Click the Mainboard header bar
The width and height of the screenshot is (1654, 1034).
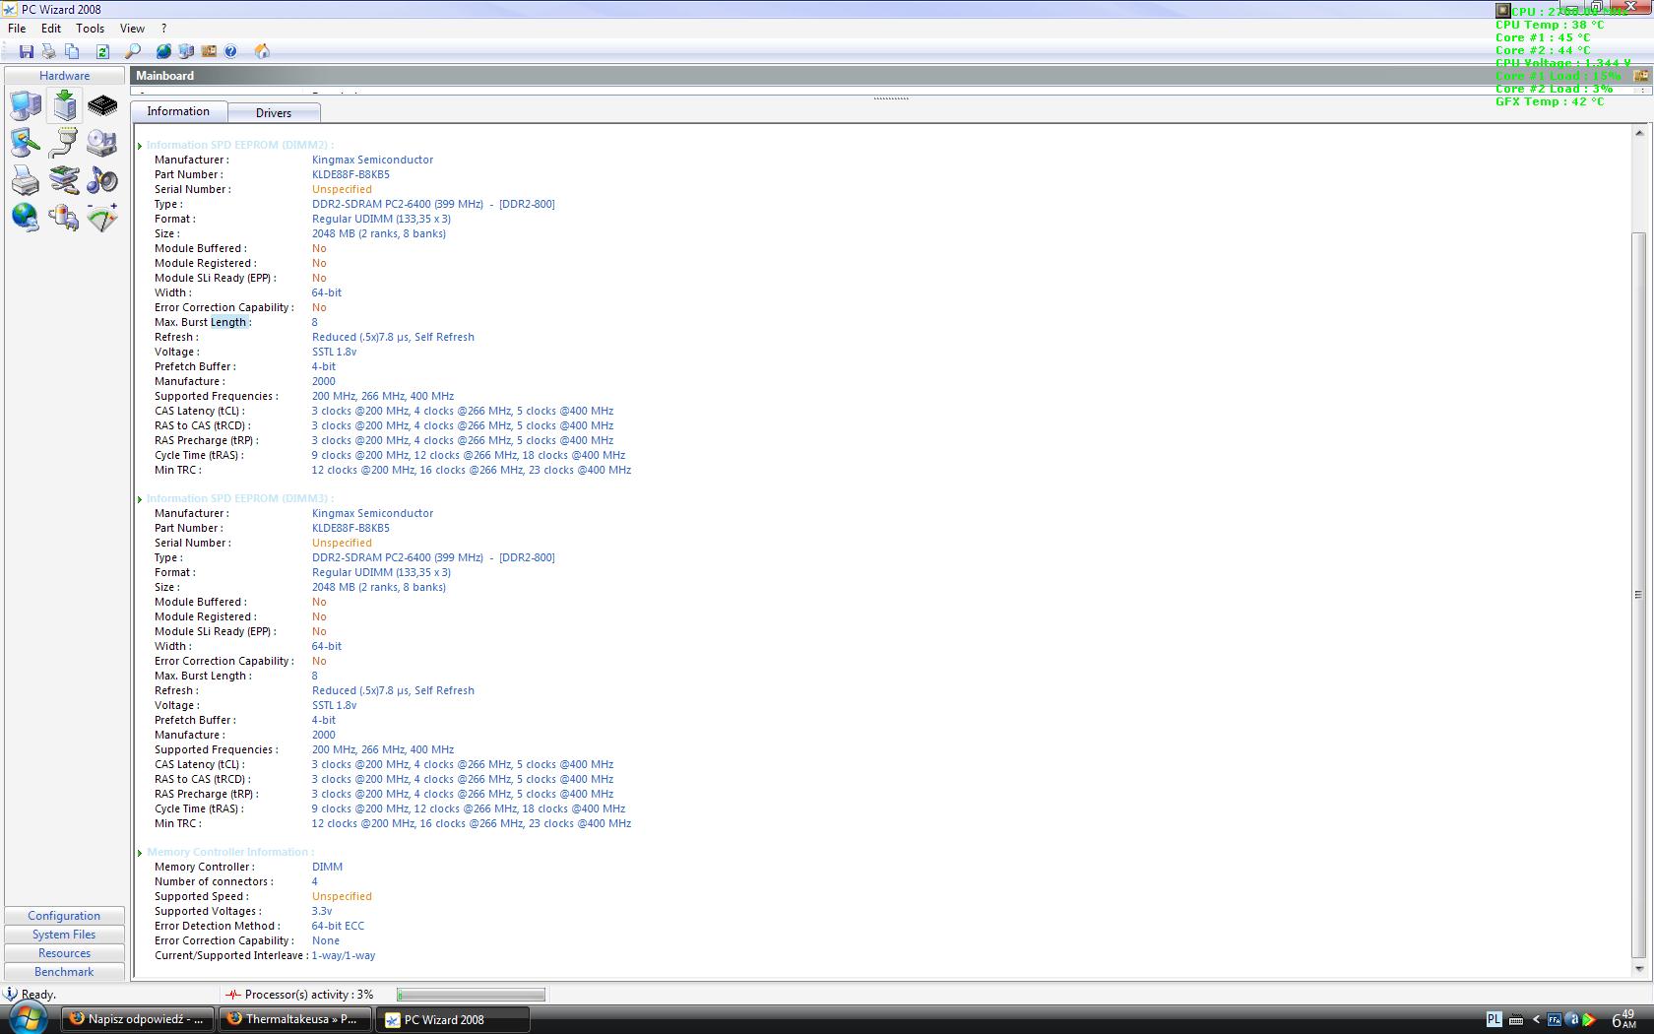pyautogui.click(x=890, y=76)
